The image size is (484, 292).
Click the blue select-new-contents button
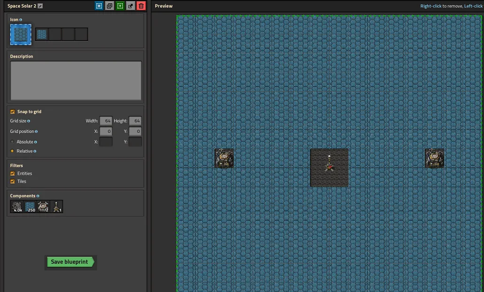(x=99, y=6)
